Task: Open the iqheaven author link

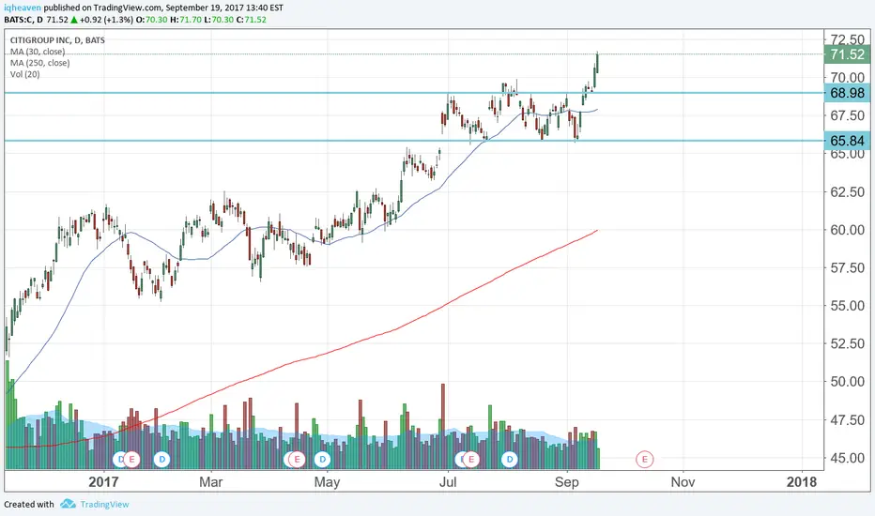Action: pyautogui.click(x=23, y=8)
